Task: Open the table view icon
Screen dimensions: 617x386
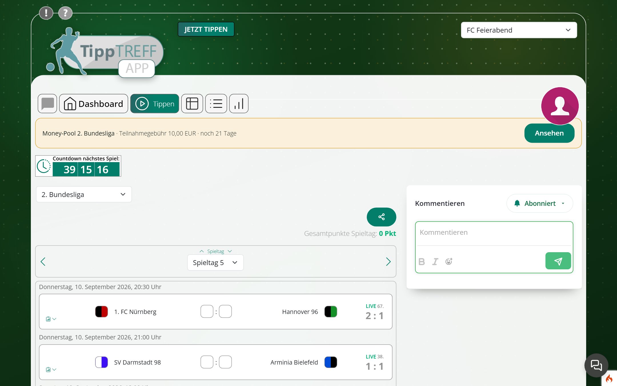Action: click(192, 104)
